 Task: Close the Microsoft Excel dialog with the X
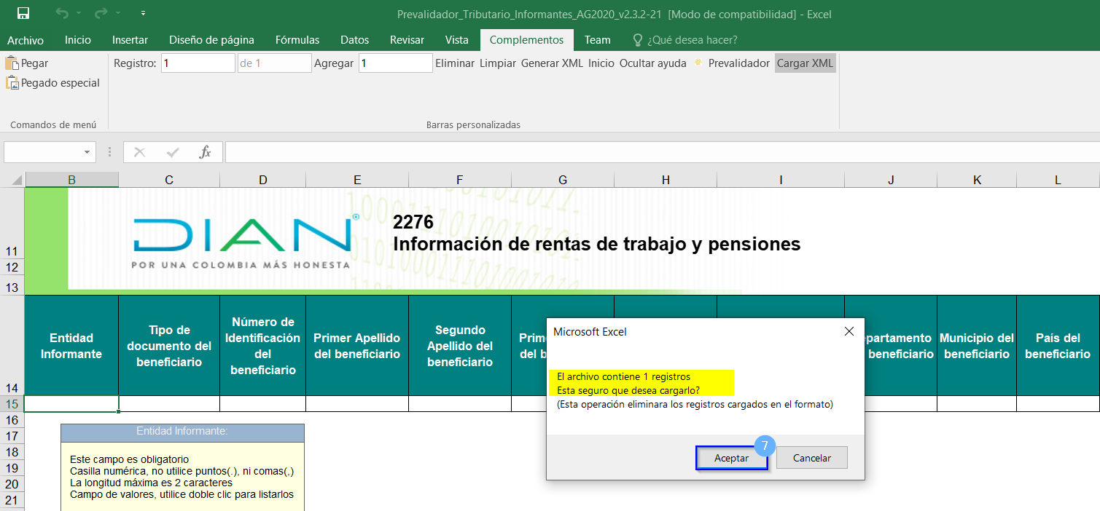849,331
